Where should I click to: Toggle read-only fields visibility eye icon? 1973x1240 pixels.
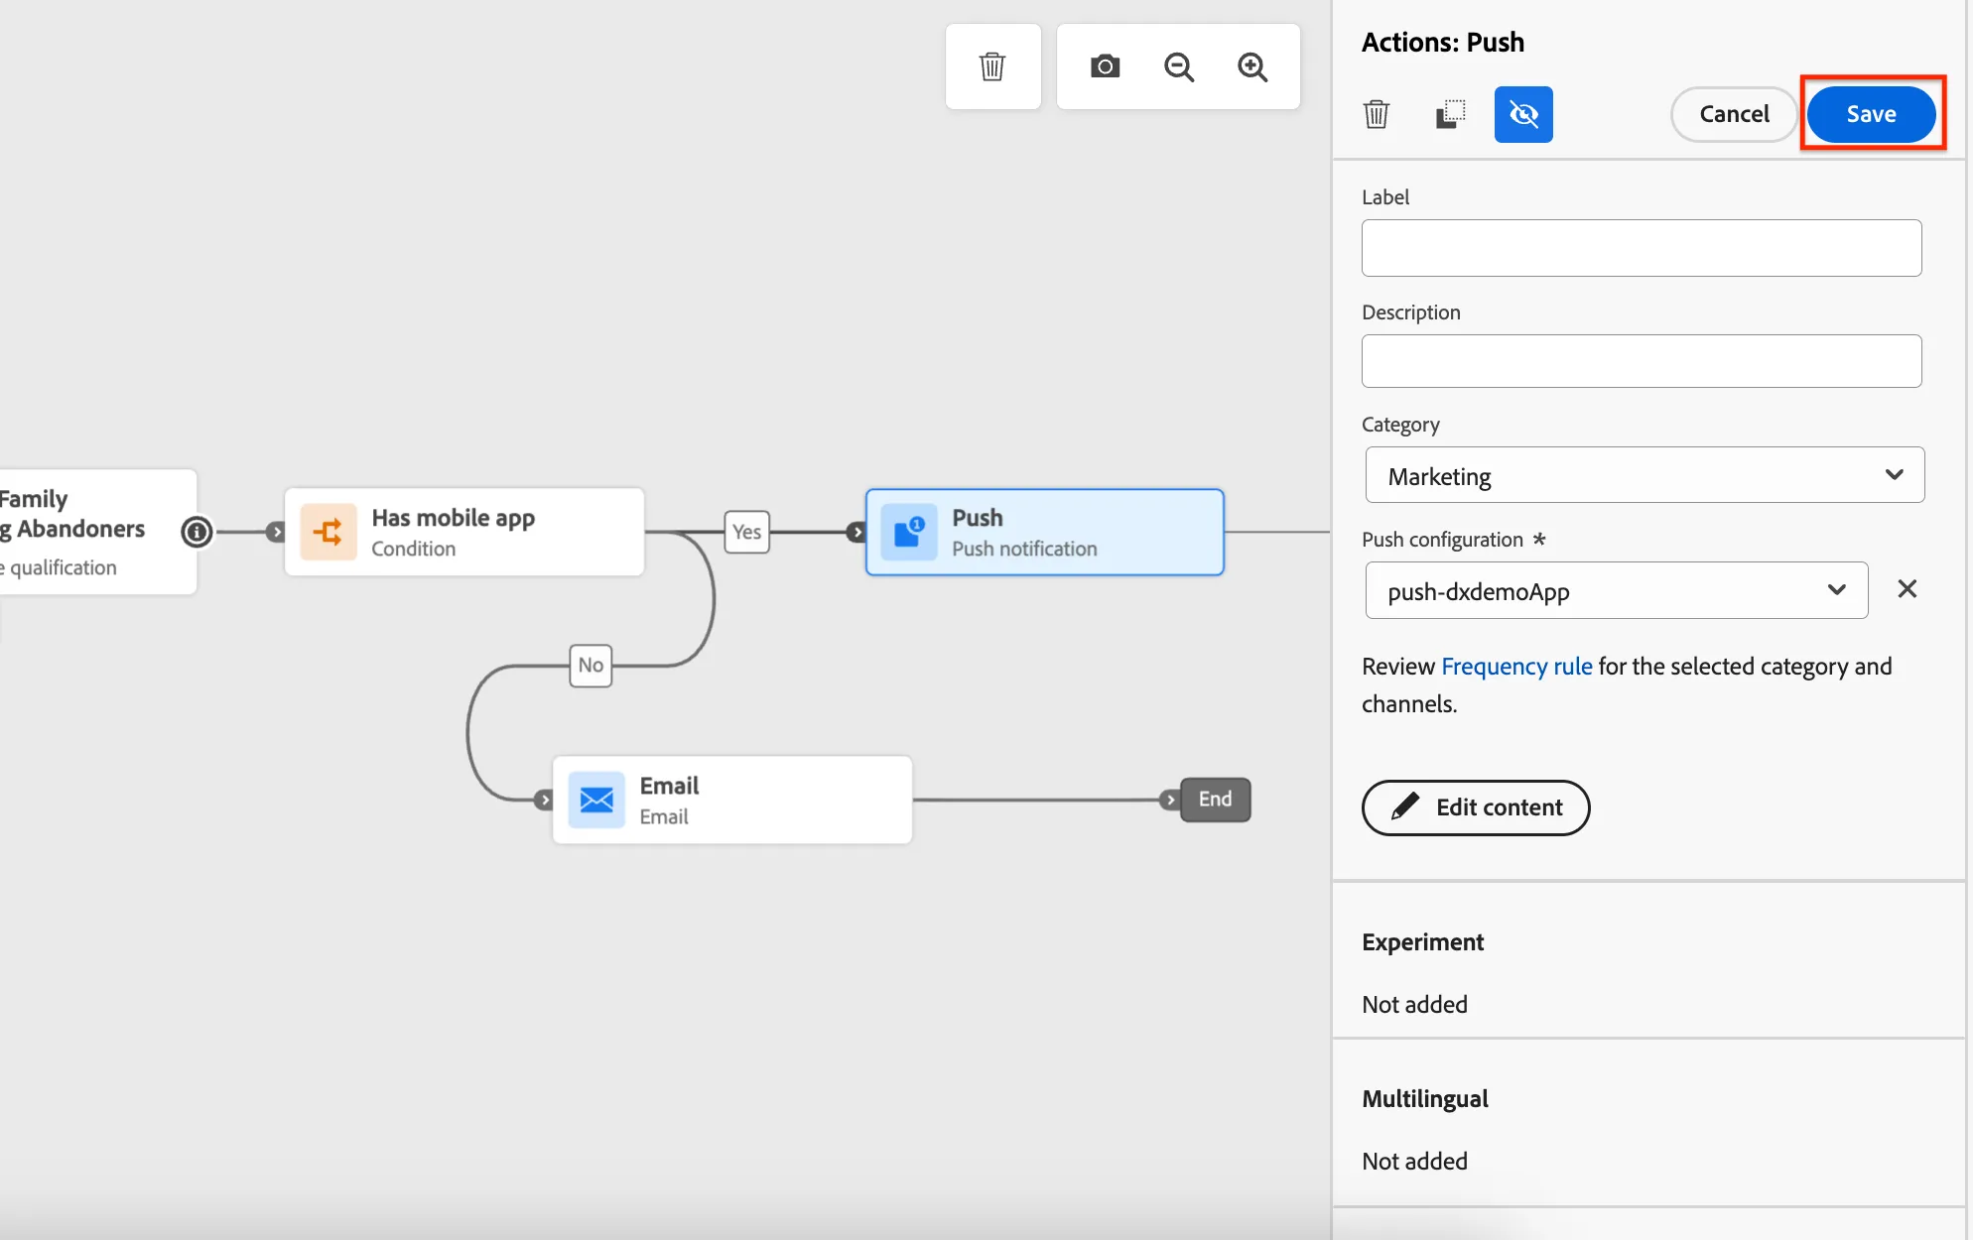(1523, 114)
